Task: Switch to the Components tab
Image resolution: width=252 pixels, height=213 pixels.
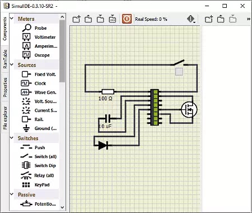Action: click(x=4, y=29)
